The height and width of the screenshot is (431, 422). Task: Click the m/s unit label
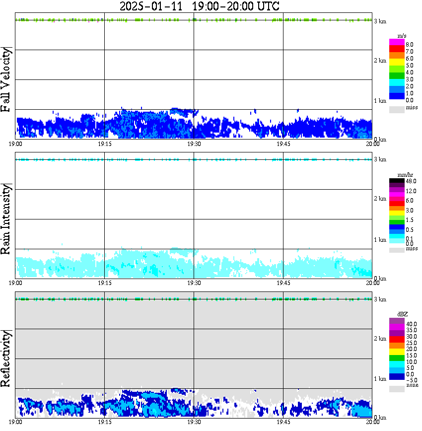click(x=402, y=36)
